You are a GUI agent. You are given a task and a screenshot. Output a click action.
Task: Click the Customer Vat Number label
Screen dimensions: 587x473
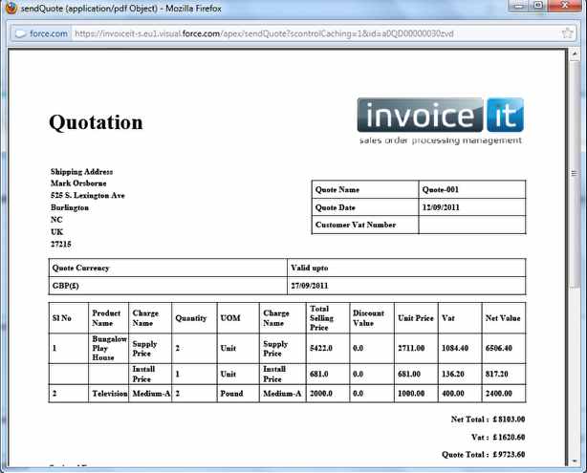tap(356, 225)
